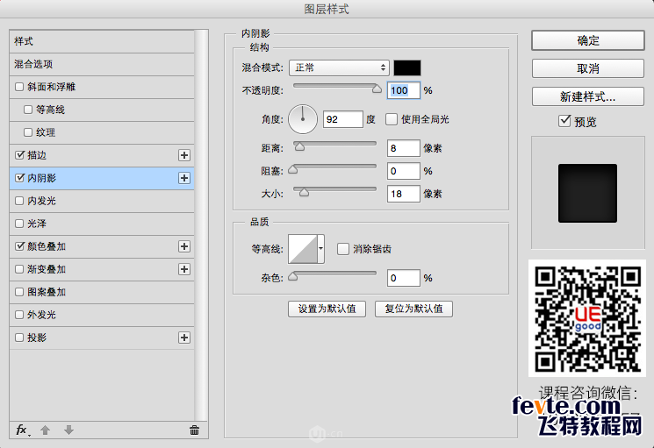Uncheck the 描边 checkbox
Viewport: 654px width, 448px height.
click(19, 155)
